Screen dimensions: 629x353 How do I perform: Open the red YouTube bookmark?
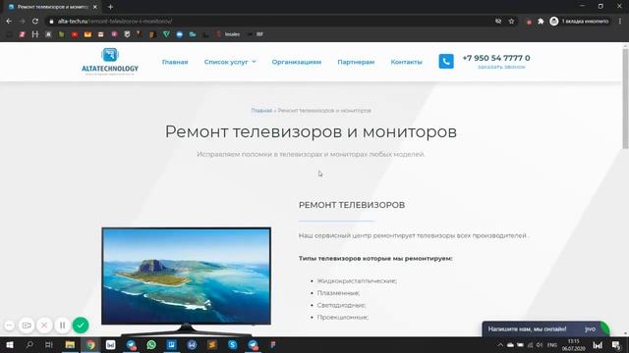pos(75,34)
